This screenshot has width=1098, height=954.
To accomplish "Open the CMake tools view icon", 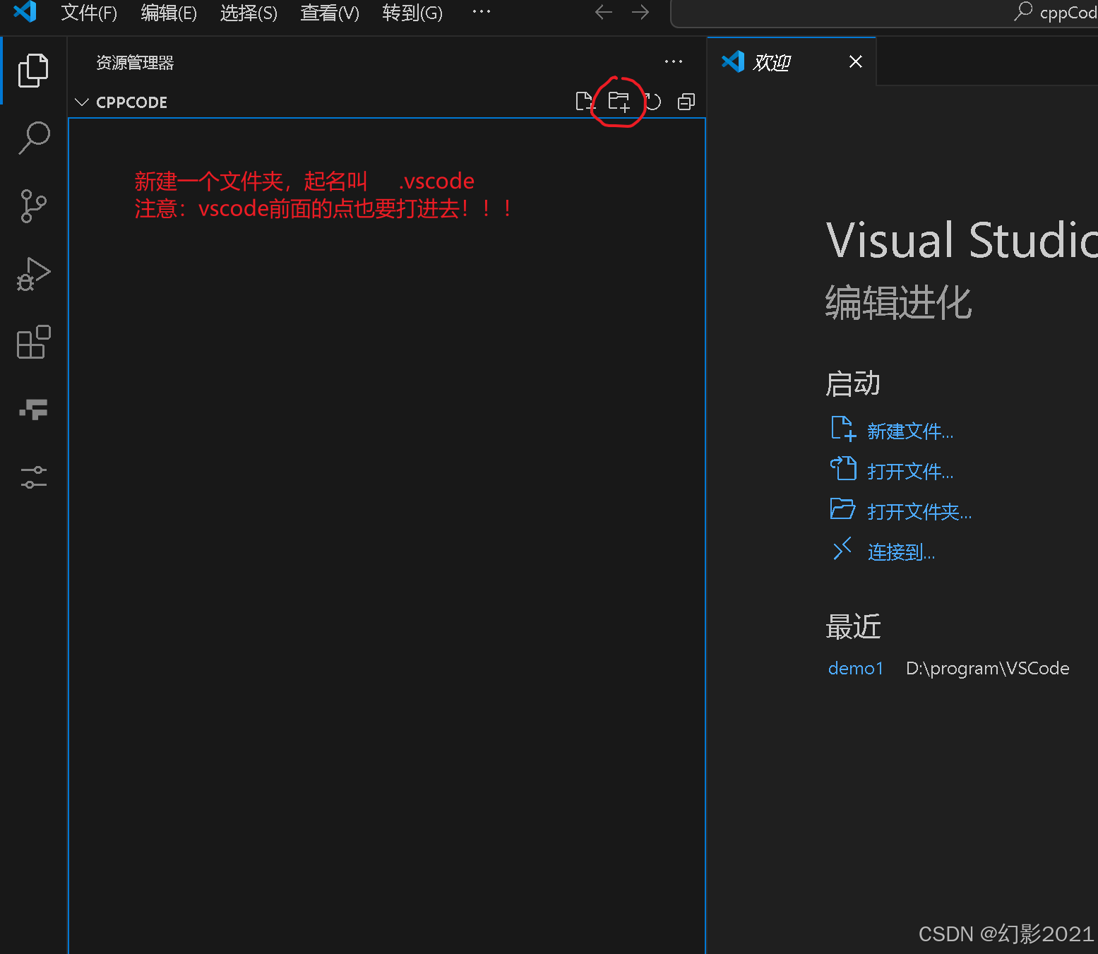I will click(33, 410).
